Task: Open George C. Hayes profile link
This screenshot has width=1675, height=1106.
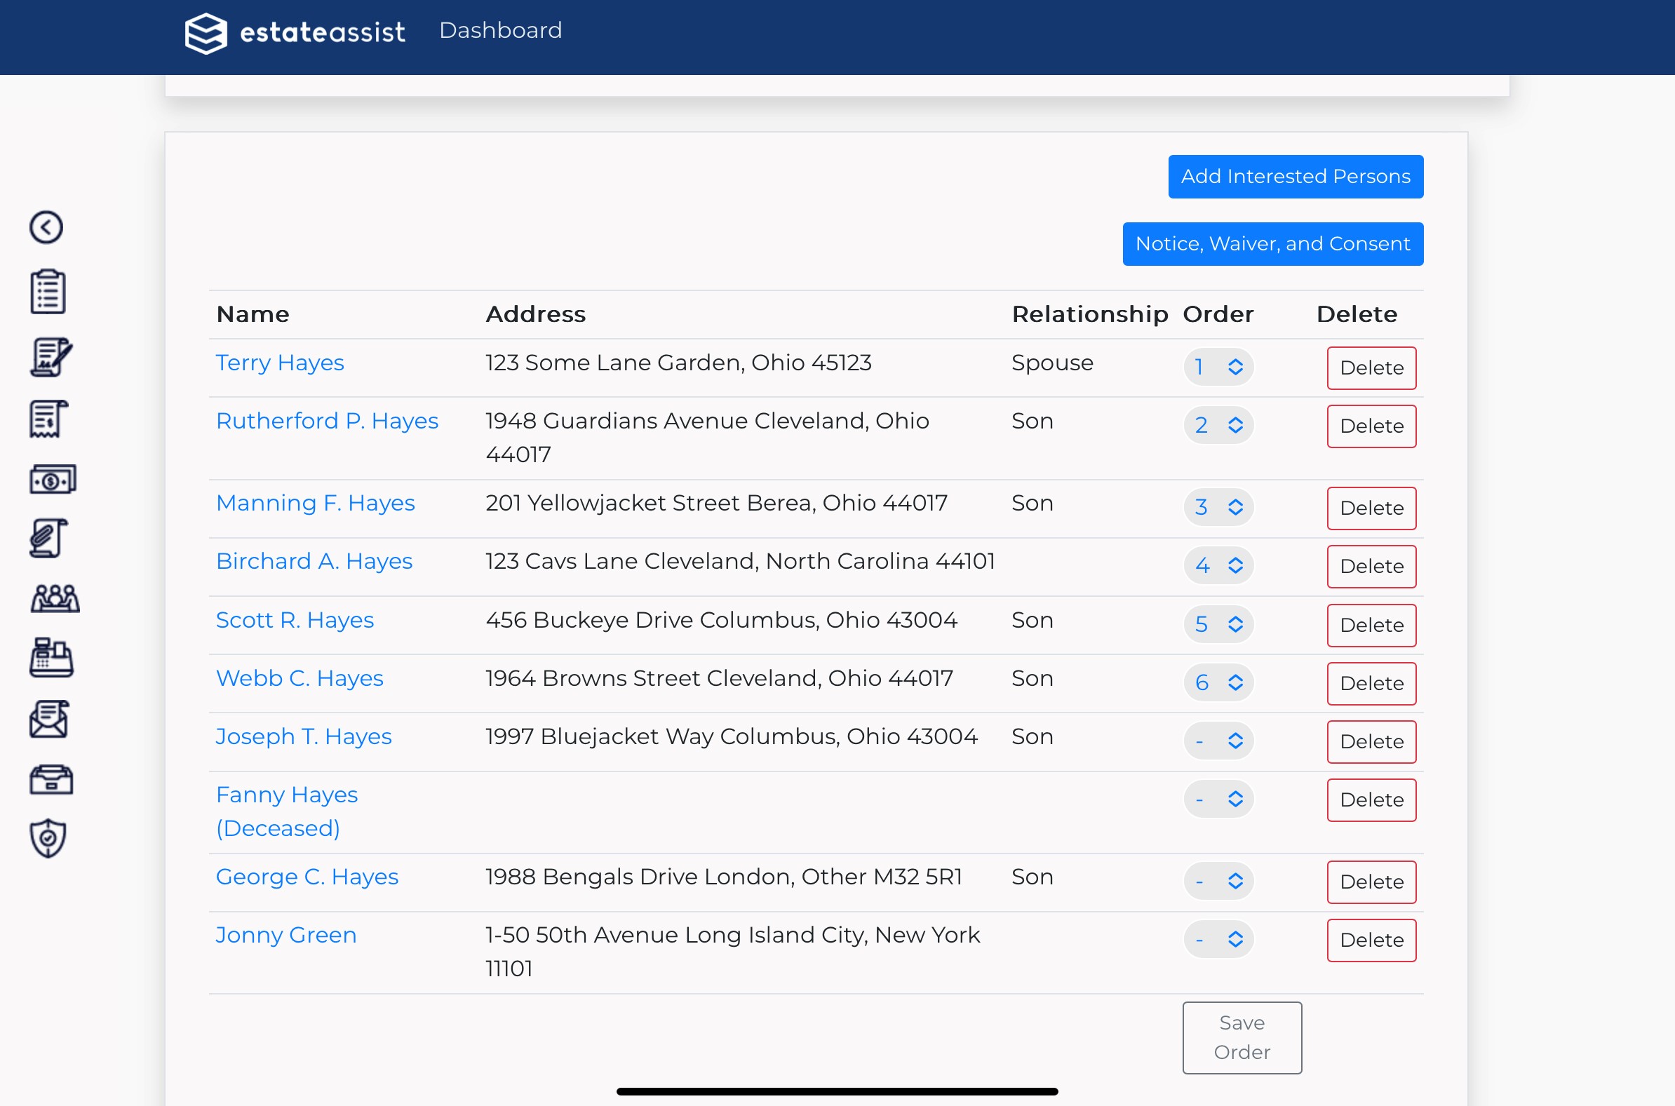Action: pos(307,877)
